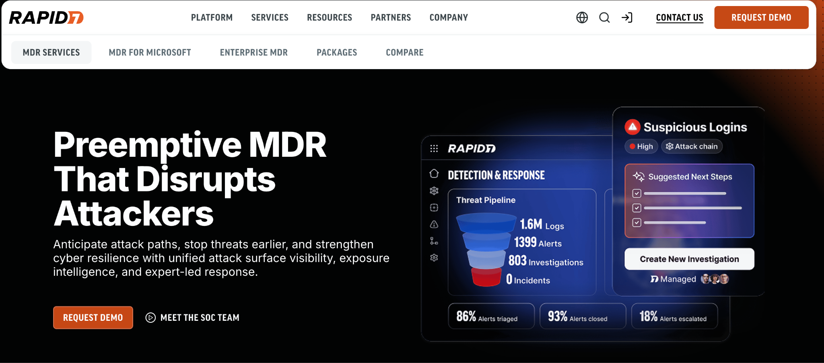The image size is (824, 363).
Task: Select the MDR Services tab
Action: (51, 52)
